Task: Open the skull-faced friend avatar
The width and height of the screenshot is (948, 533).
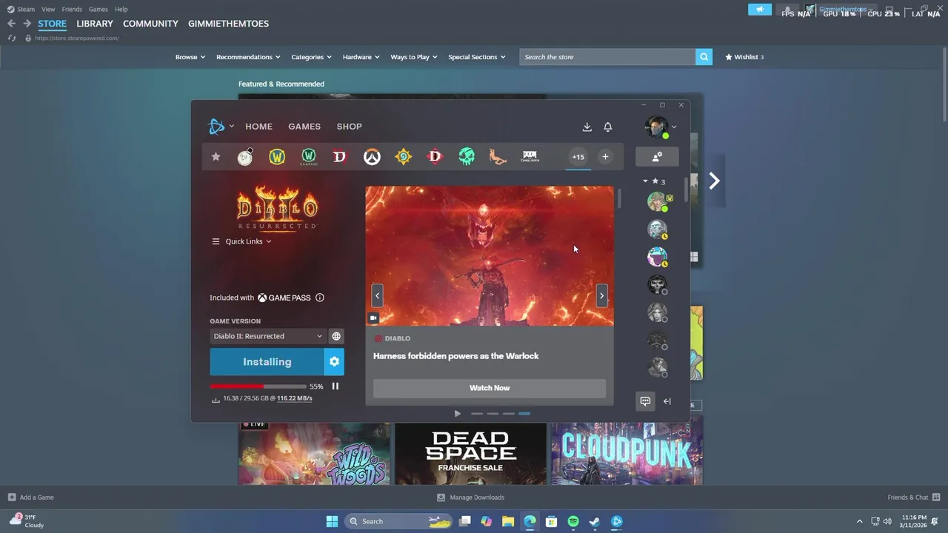Action: (x=657, y=284)
